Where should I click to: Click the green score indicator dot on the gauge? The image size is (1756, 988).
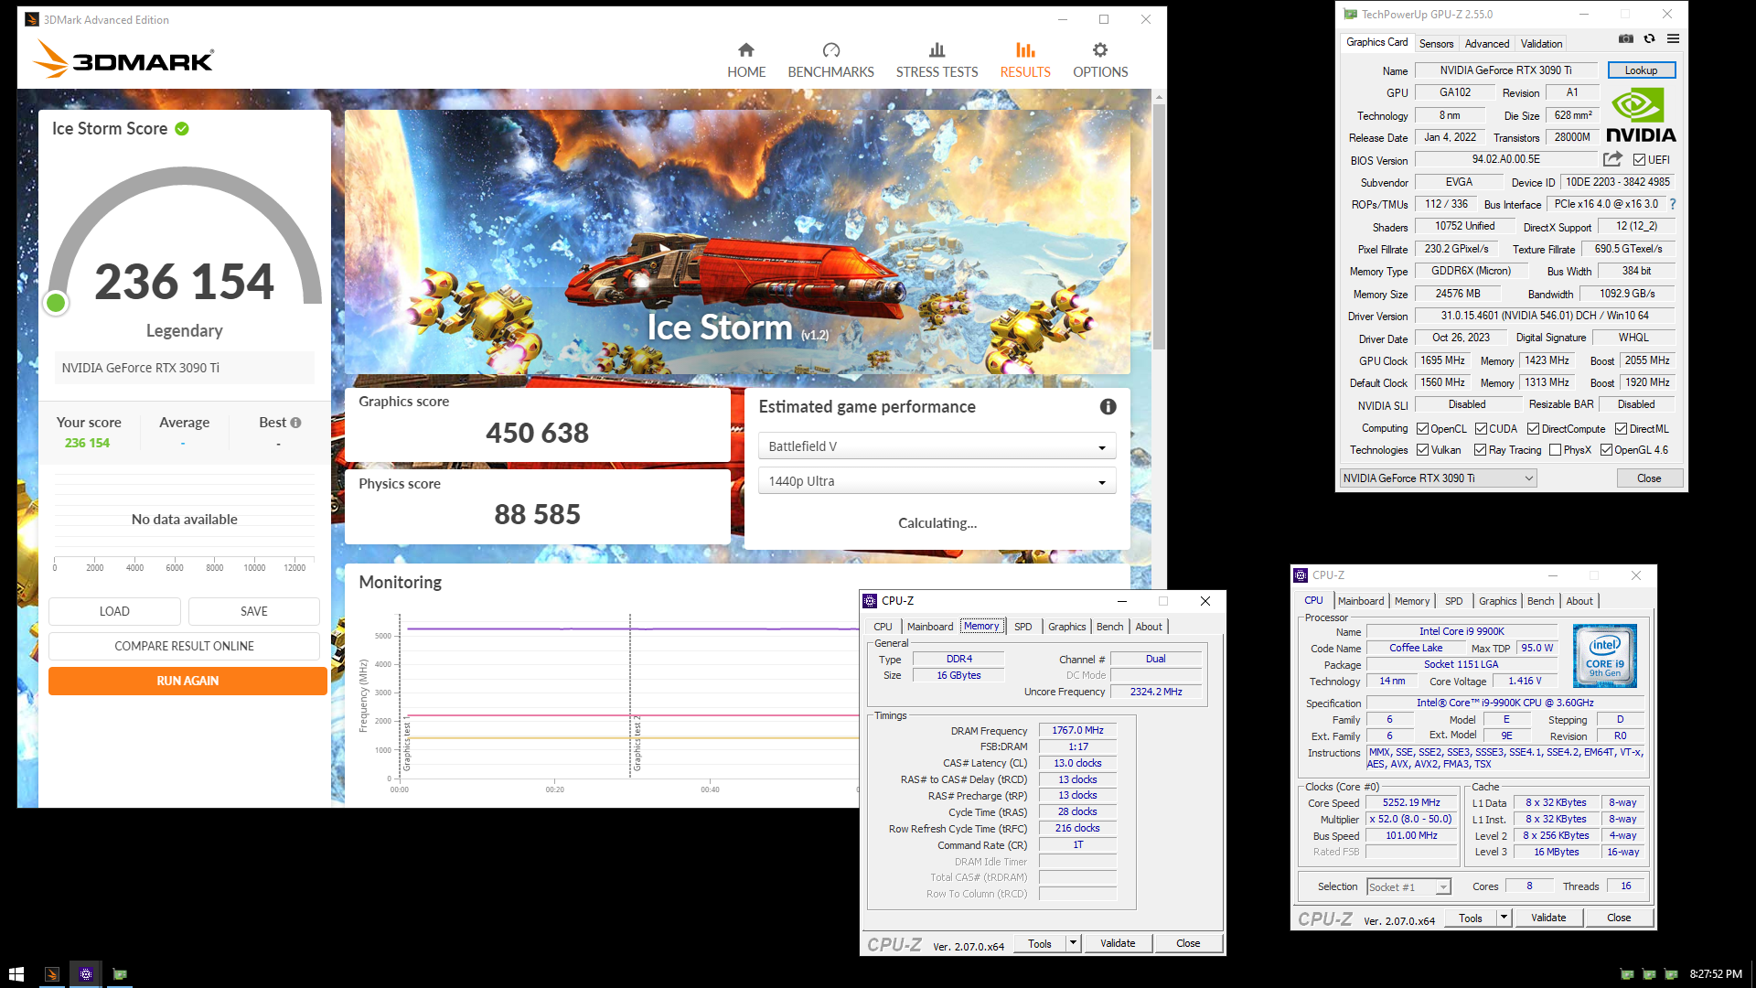[56, 303]
